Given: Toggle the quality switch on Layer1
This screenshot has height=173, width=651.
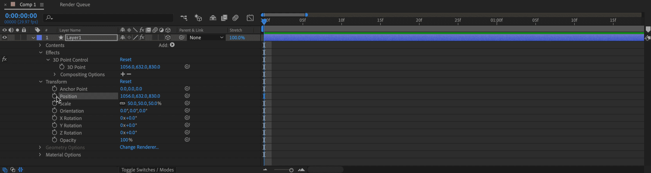Looking at the screenshot, I should (135, 37).
